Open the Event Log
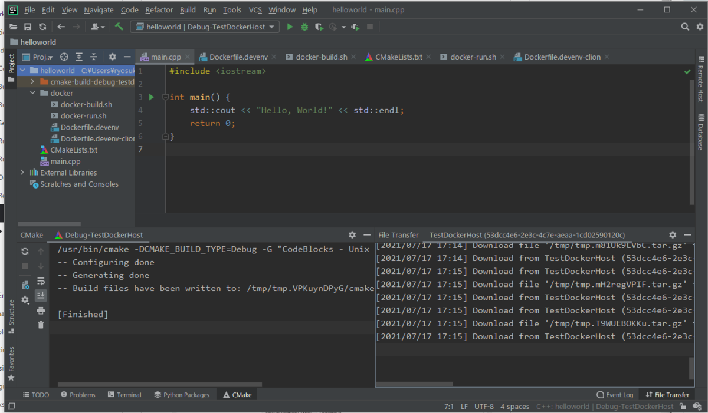Image resolution: width=708 pixels, height=413 pixels. 615,395
